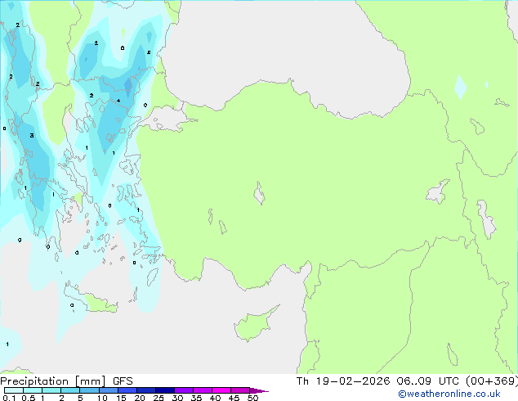The width and height of the screenshot is (518, 401).
Task: Open the weatheronline.co.uk copyright link
Action: coord(449,394)
